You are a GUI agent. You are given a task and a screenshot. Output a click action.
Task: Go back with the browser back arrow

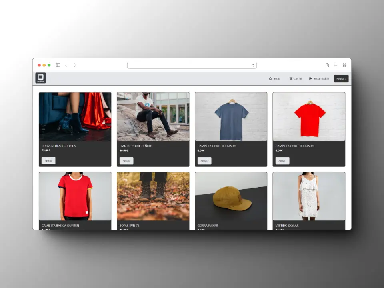click(x=66, y=65)
